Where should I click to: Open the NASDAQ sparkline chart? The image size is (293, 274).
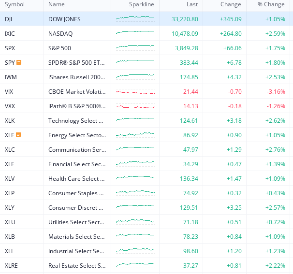135,33
